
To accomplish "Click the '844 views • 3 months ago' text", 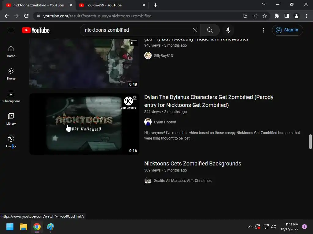I will coord(165,112).
